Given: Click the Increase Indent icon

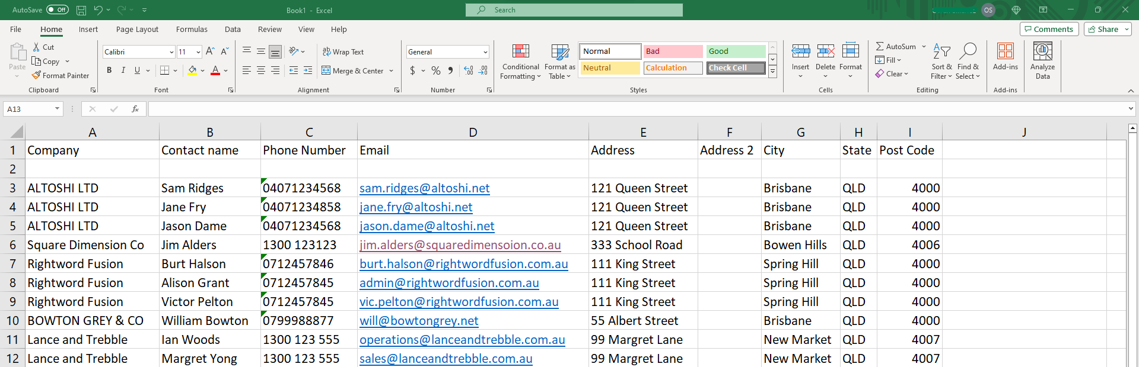Looking at the screenshot, I should tap(308, 70).
